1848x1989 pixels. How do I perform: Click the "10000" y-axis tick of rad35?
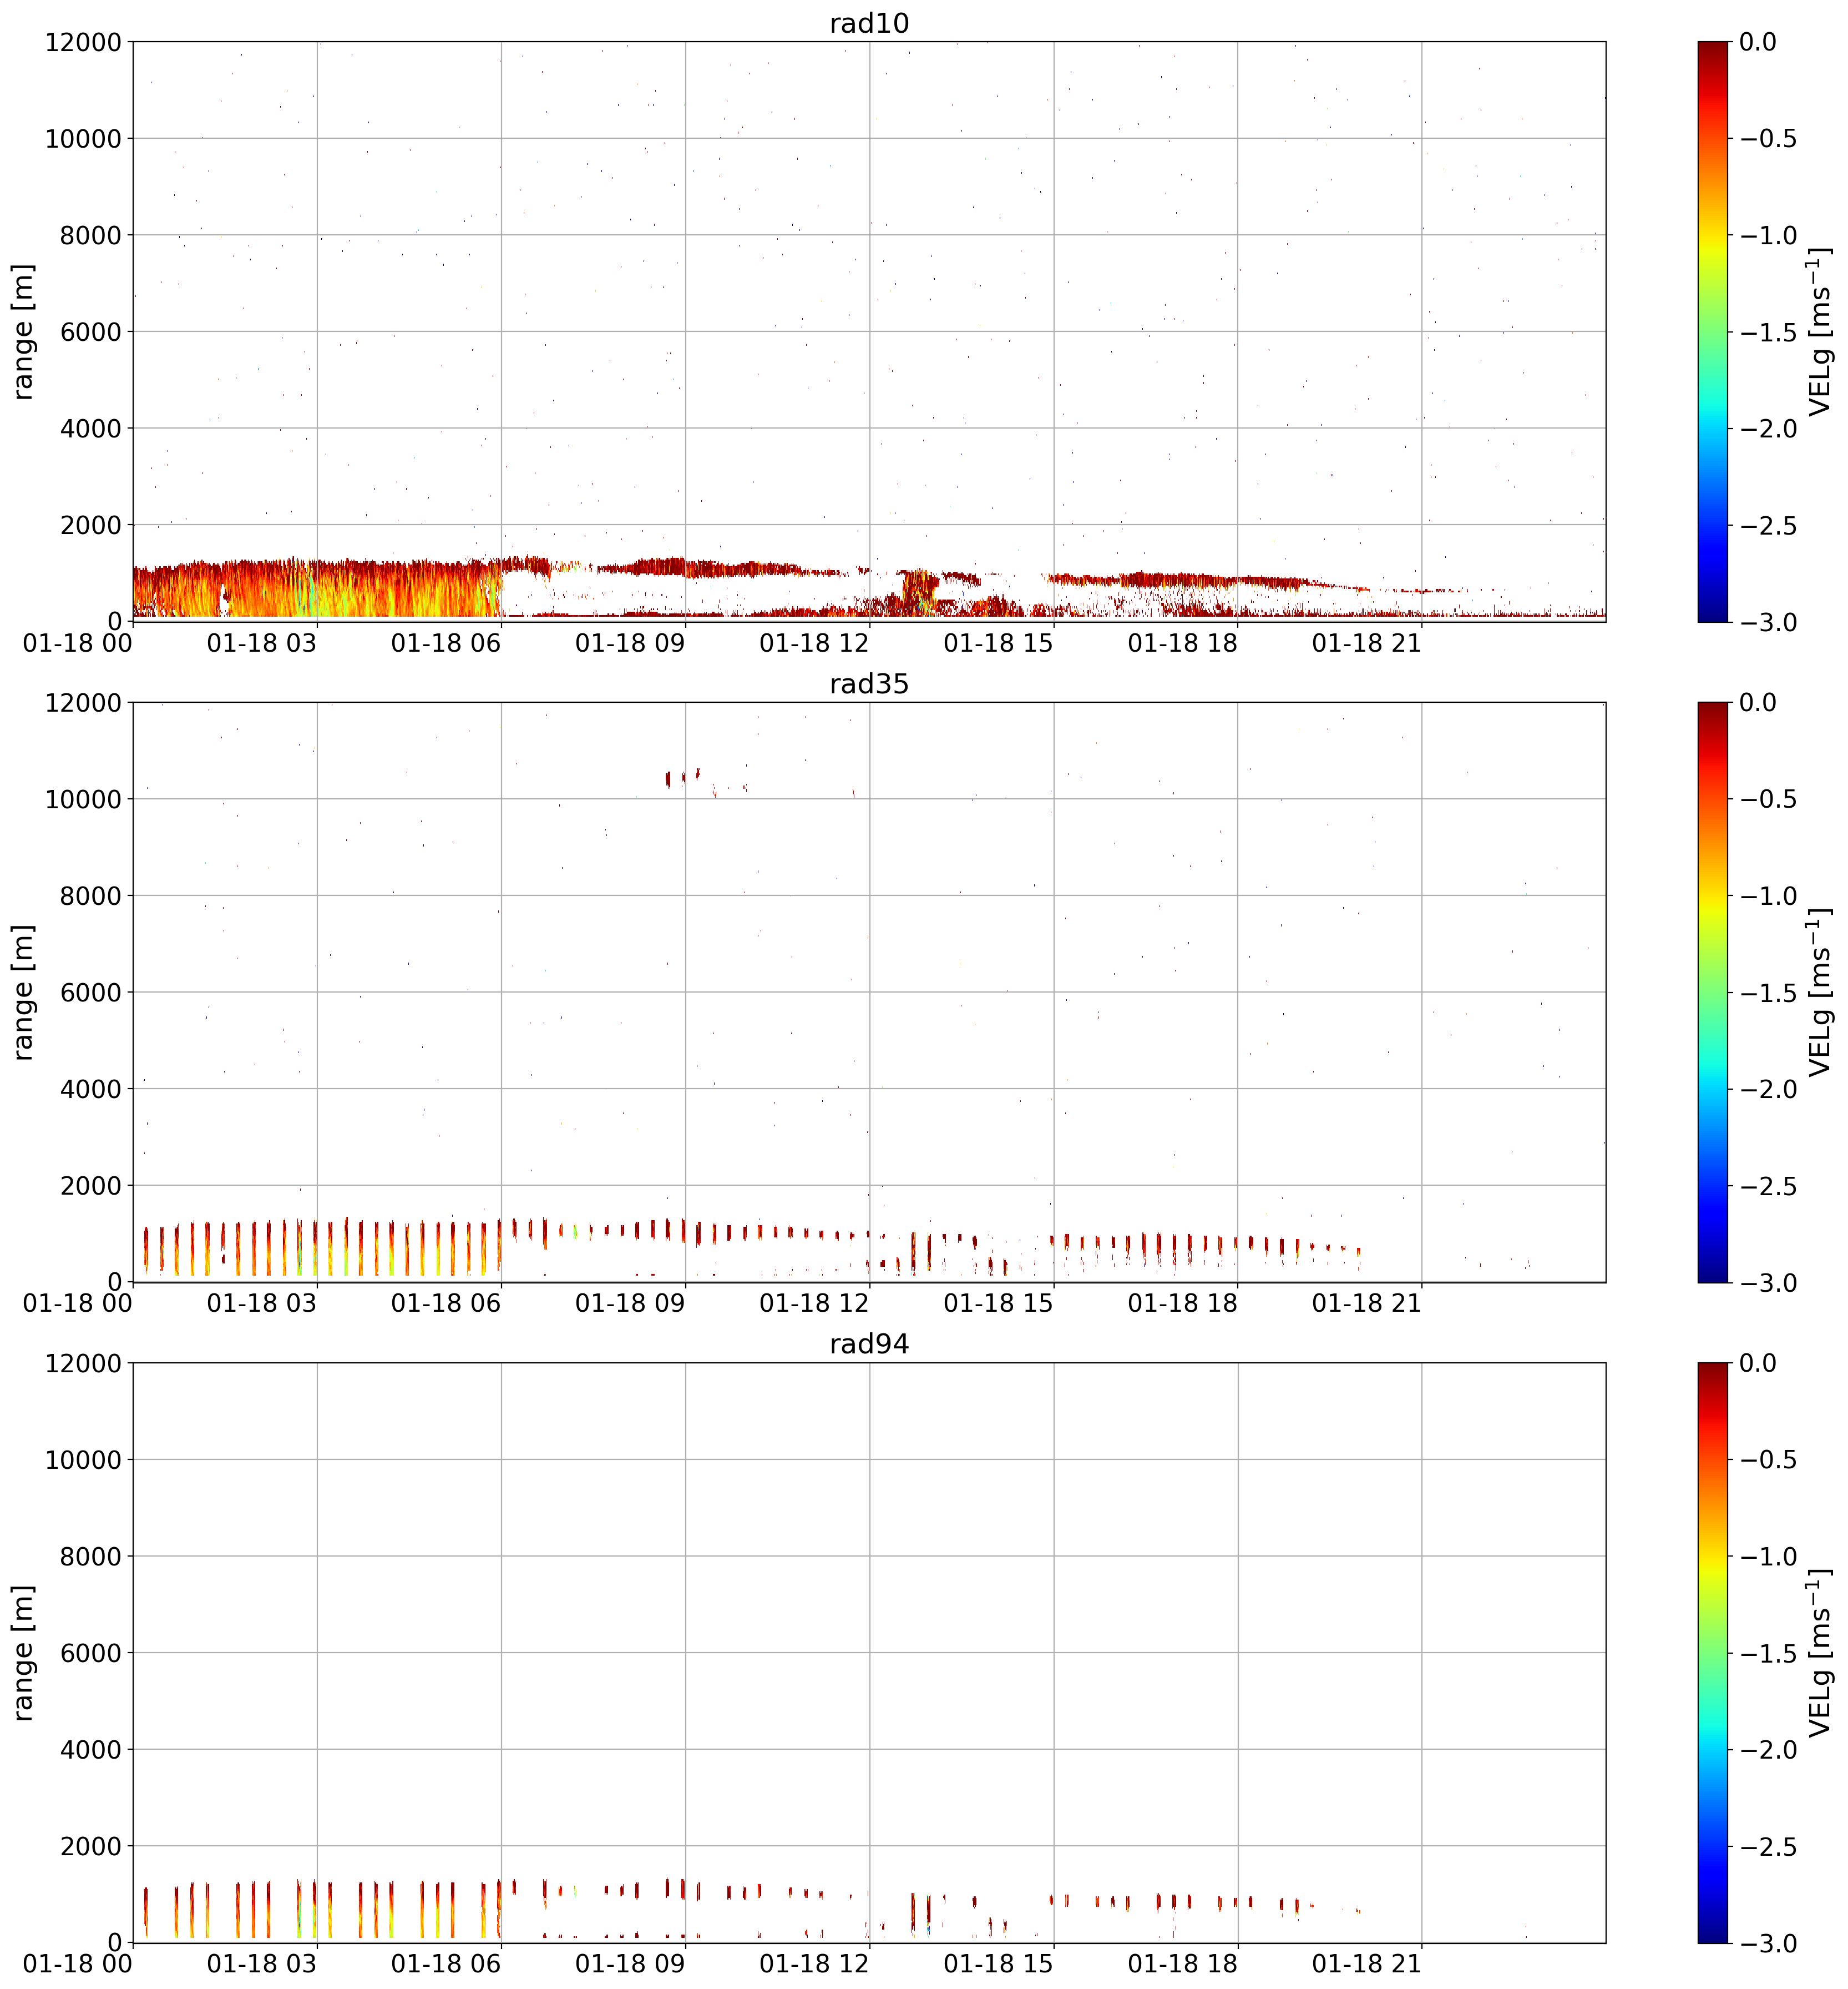click(x=83, y=799)
